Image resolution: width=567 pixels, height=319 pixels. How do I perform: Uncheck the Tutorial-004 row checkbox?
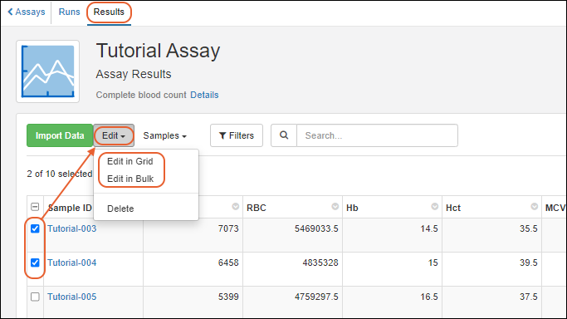[35, 263]
